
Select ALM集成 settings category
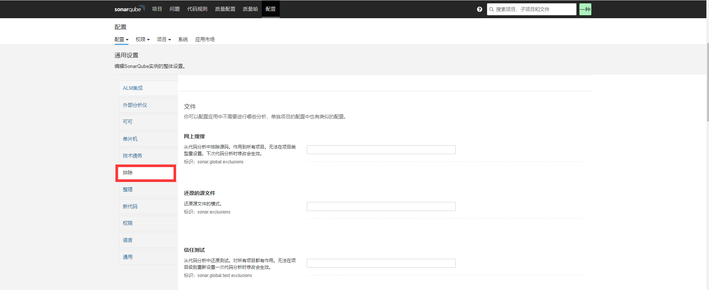(148, 88)
